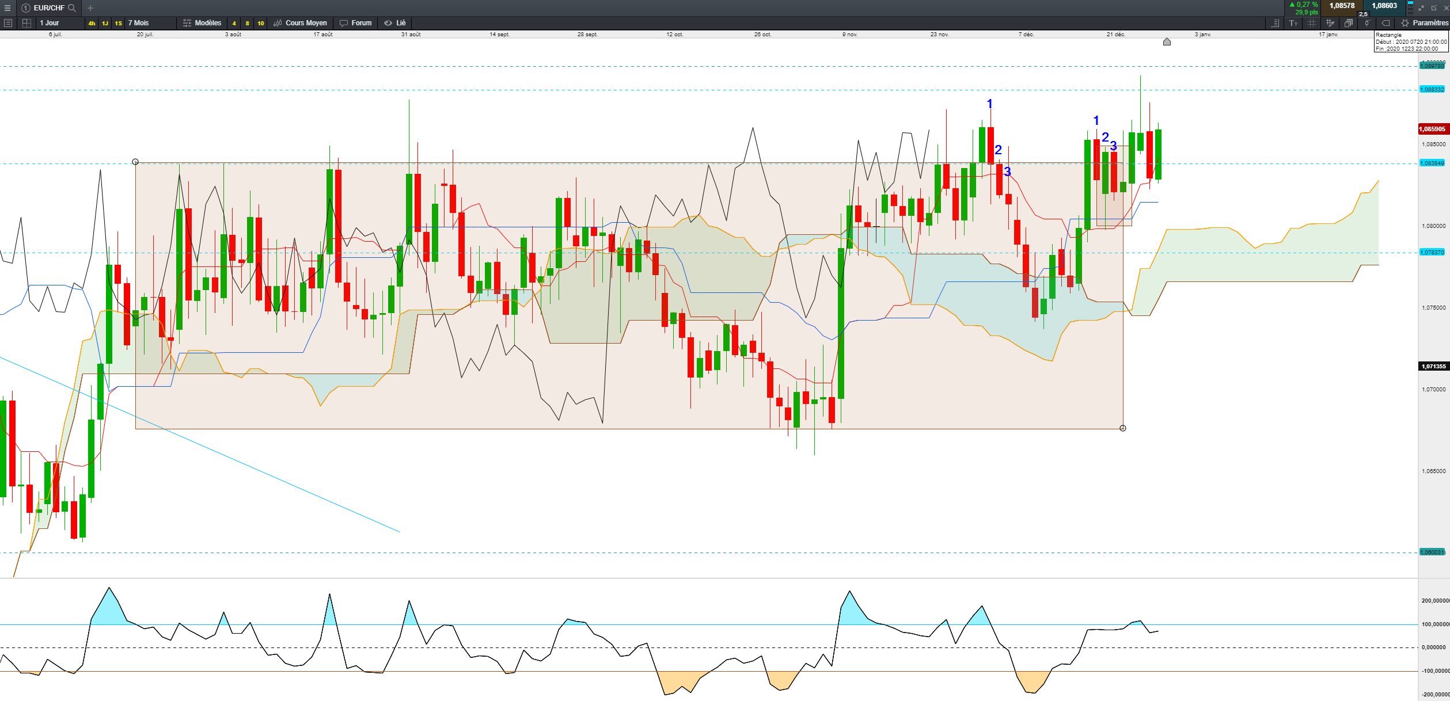Open the list view icon

8,23
